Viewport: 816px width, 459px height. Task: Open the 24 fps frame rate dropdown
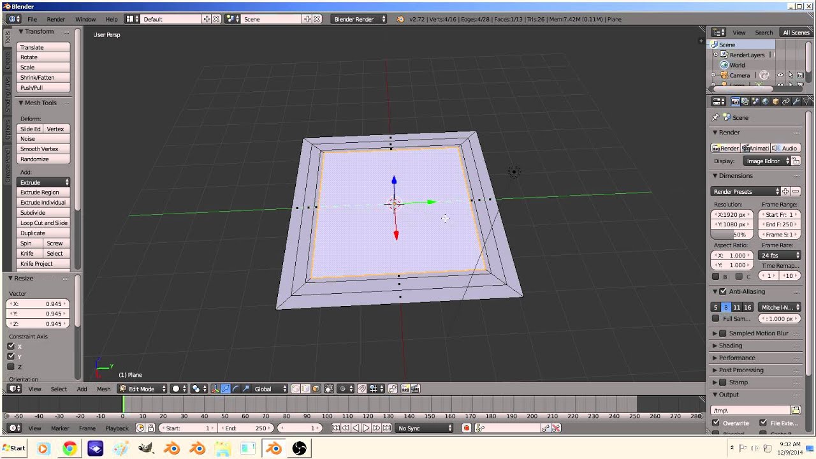[x=780, y=255]
